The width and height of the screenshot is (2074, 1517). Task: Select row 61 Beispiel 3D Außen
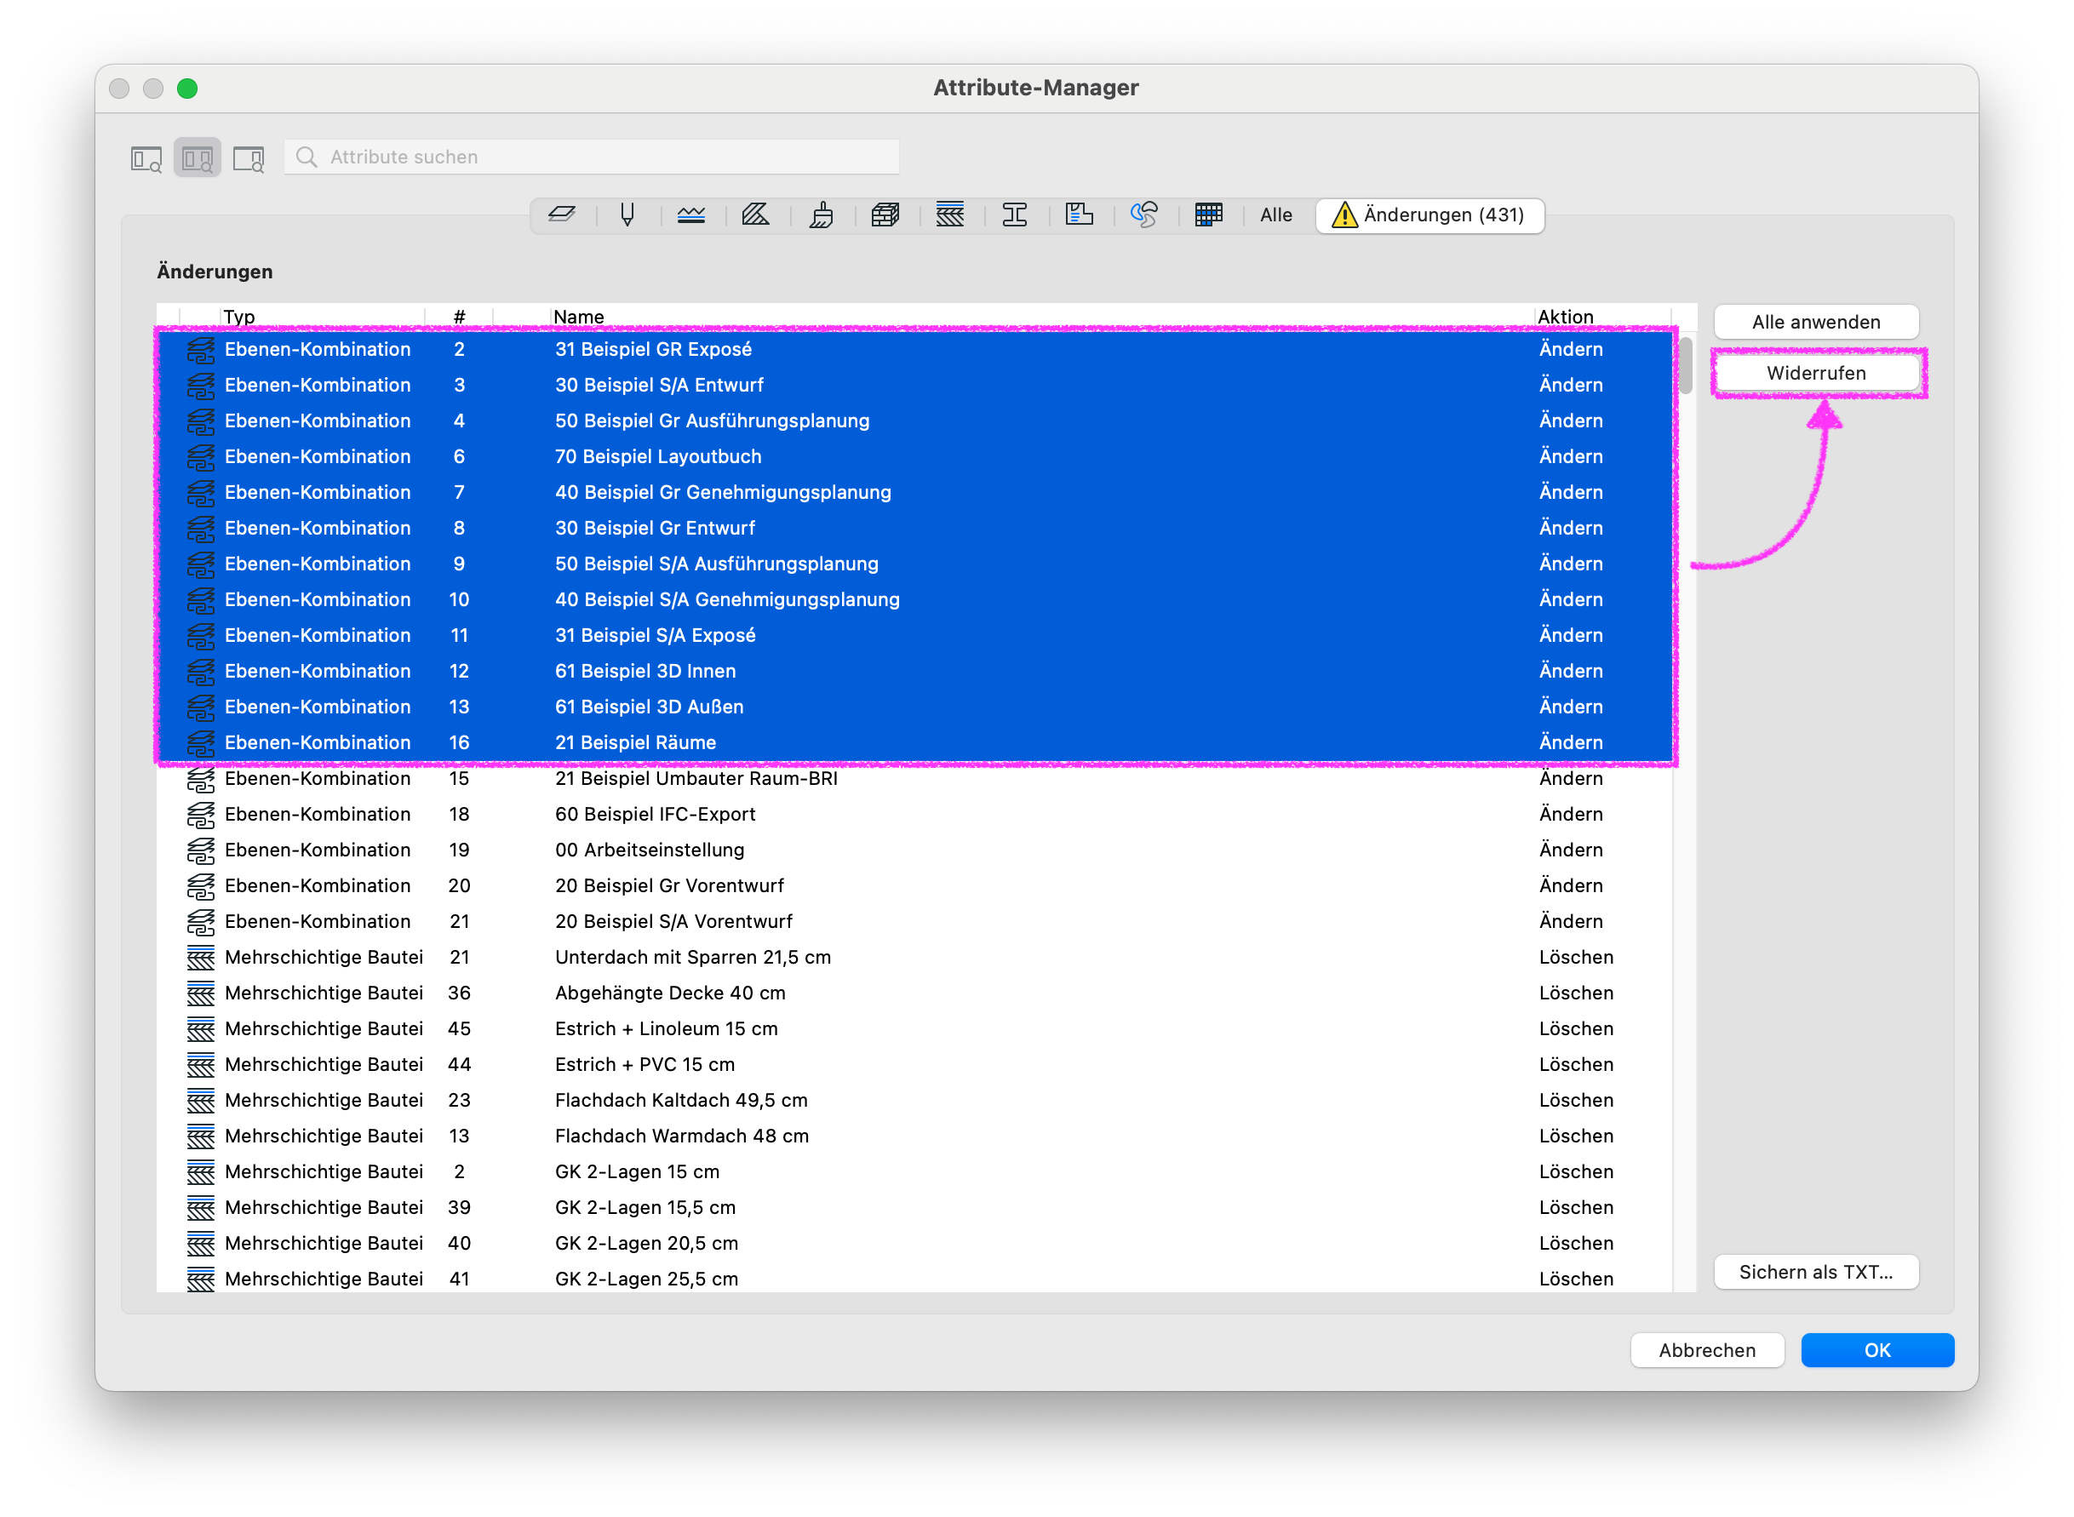(915, 707)
